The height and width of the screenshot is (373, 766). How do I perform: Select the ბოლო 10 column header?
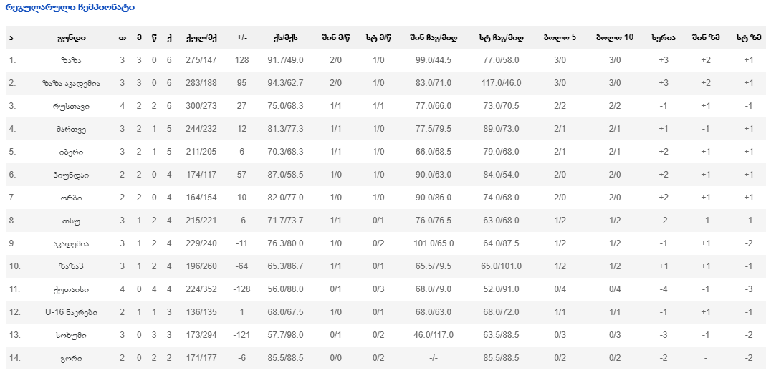point(615,37)
